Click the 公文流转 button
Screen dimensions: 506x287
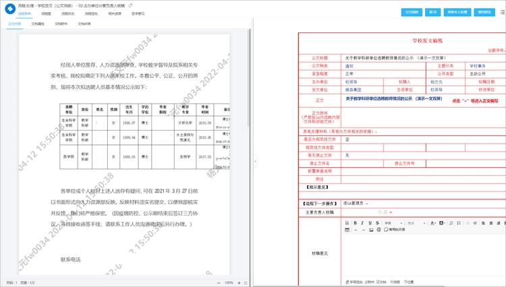[x=411, y=12]
